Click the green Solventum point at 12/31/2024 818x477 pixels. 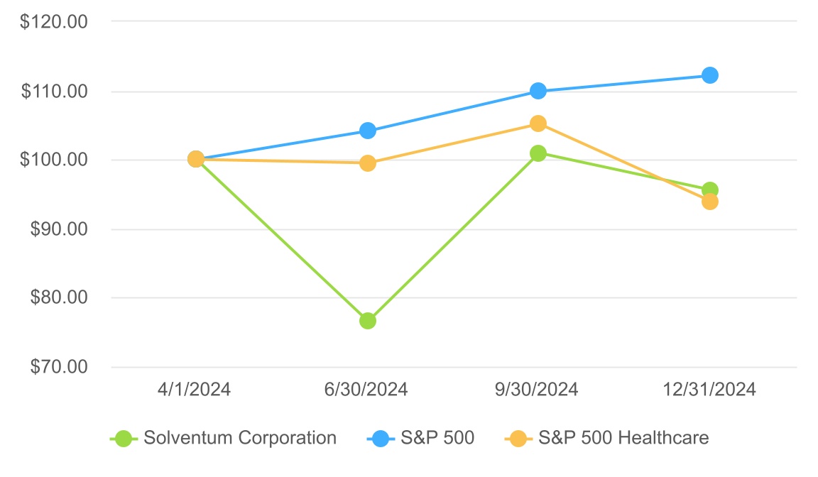click(x=709, y=190)
